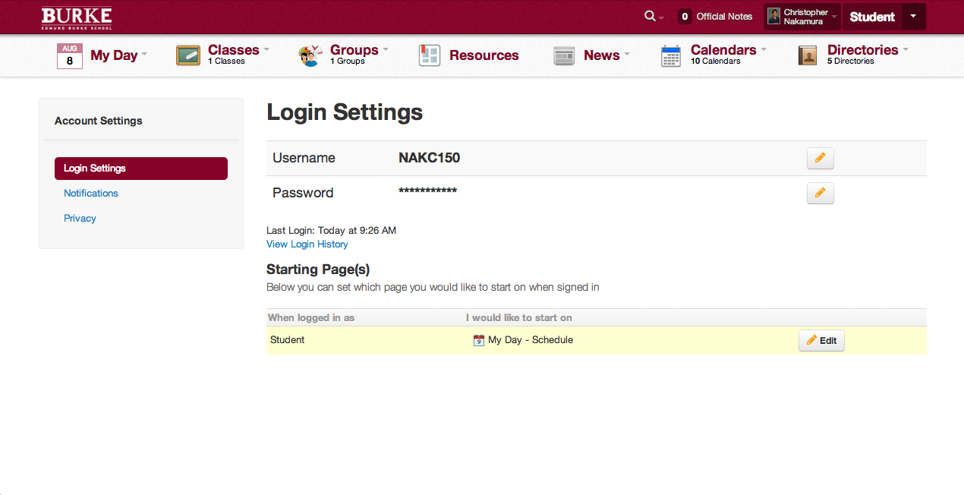Click the Student row label
Screen dimensions: 964x495
pos(288,340)
